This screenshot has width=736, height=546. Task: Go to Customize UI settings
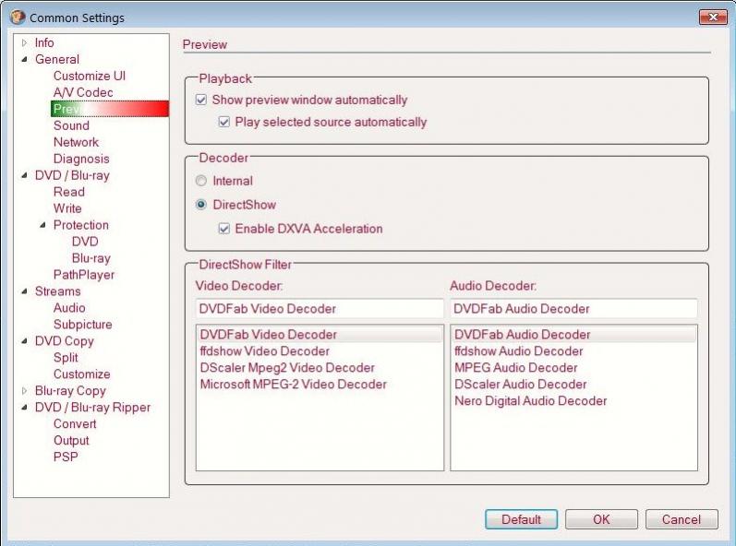point(89,76)
